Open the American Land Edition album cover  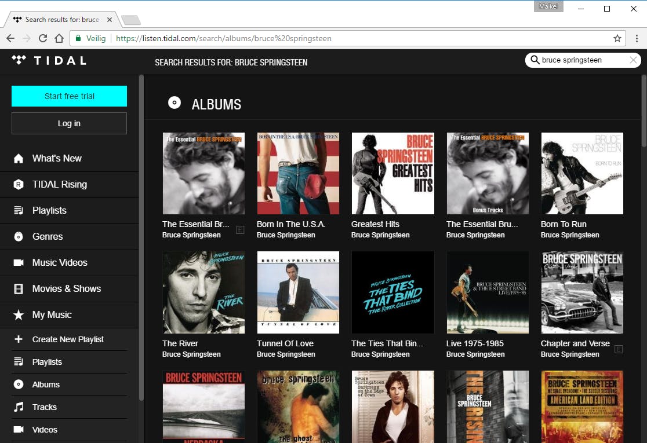click(582, 407)
